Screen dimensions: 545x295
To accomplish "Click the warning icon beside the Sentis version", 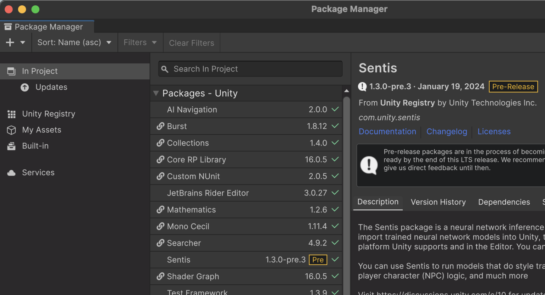I will [362, 86].
